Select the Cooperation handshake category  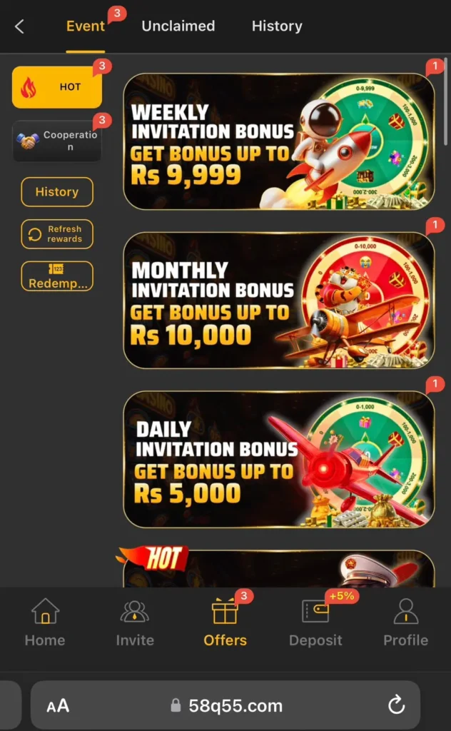(57, 141)
